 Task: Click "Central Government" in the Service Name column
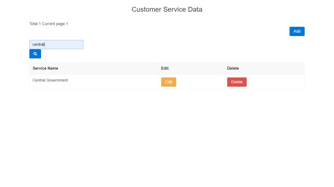[50, 80]
